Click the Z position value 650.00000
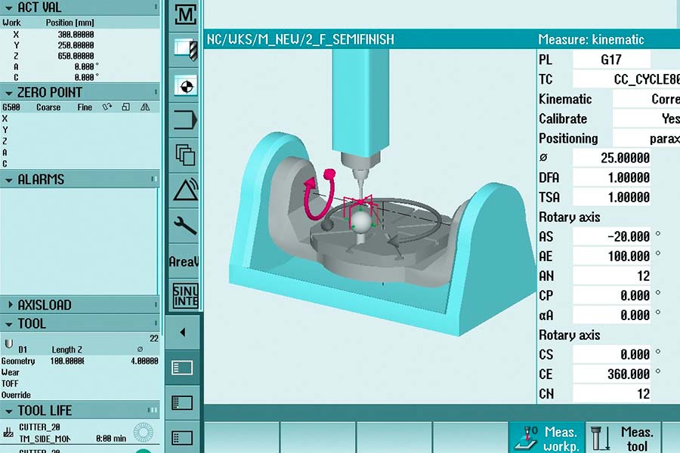The image size is (680, 453). (x=76, y=56)
